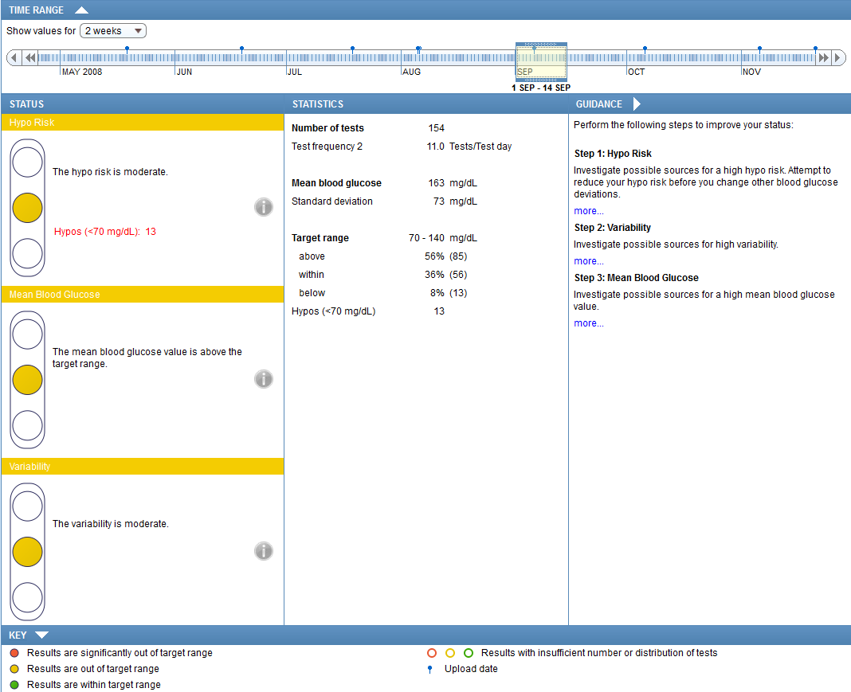Step timeline forward with single right arrow
The width and height of the screenshot is (851, 692).
click(x=838, y=57)
